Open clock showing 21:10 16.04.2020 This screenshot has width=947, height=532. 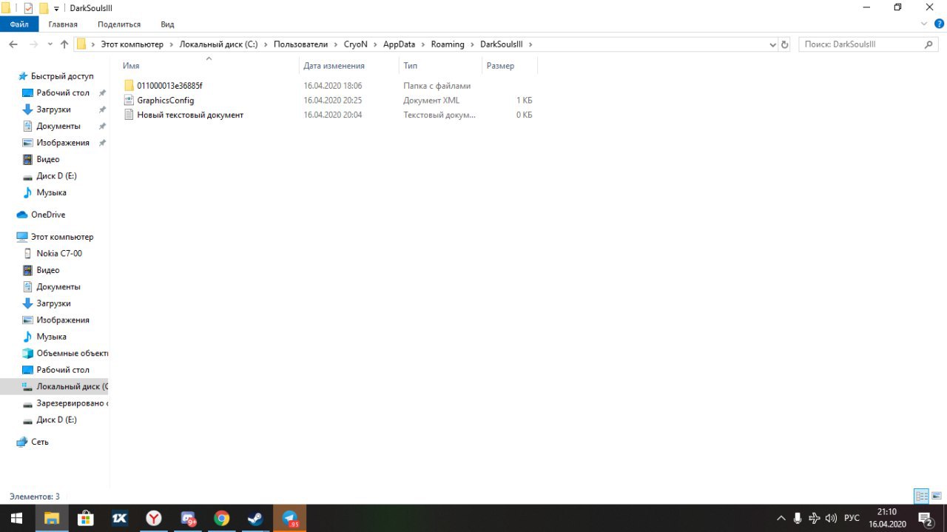pos(886,518)
